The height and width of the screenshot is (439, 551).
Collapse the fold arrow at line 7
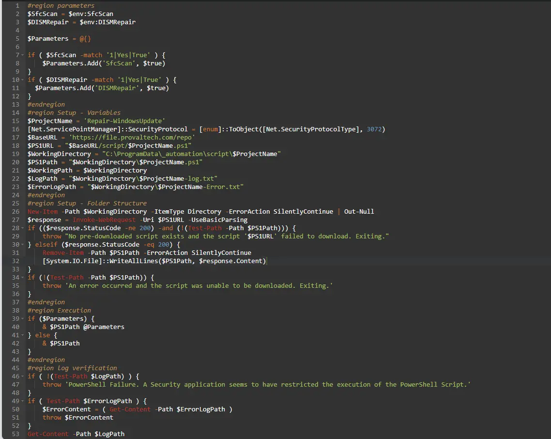click(x=22, y=55)
